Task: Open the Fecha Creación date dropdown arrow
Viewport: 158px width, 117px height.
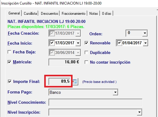Action: click(x=78, y=33)
